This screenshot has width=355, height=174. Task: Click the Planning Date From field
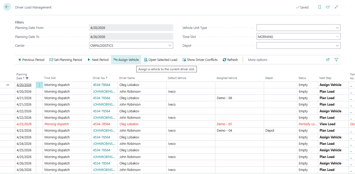click(x=131, y=28)
